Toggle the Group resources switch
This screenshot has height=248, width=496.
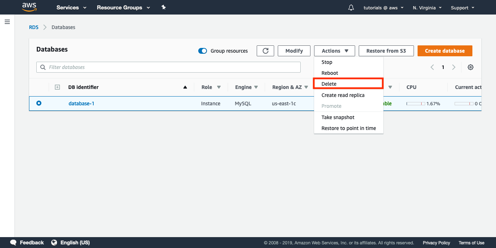click(203, 51)
